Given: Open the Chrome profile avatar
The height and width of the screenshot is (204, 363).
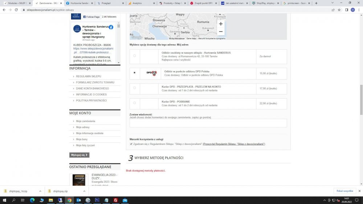Looking at the screenshot, I should 352,10.
